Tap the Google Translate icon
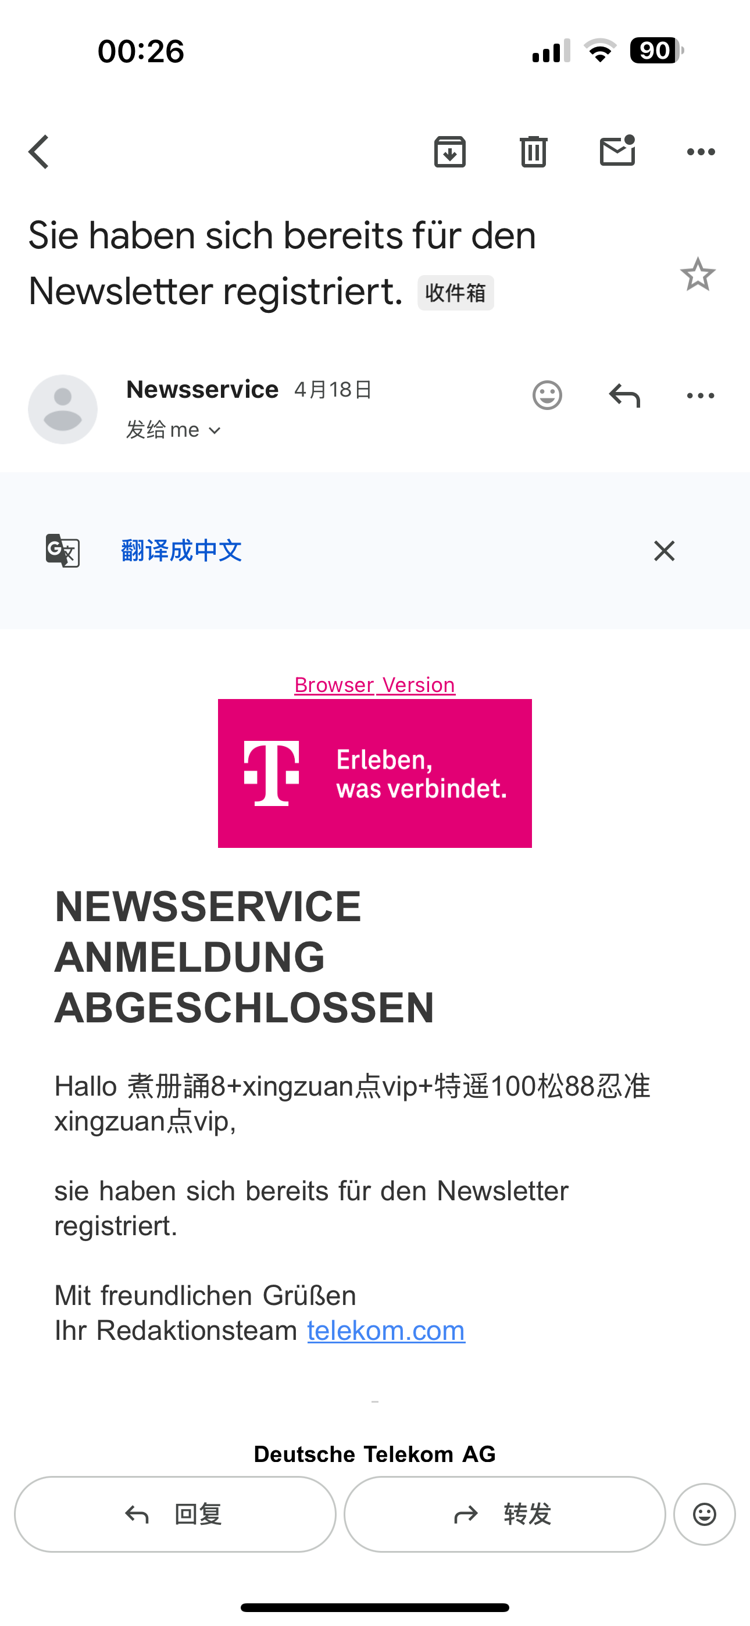Image resolution: width=750 pixels, height=1626 pixels. 63,550
